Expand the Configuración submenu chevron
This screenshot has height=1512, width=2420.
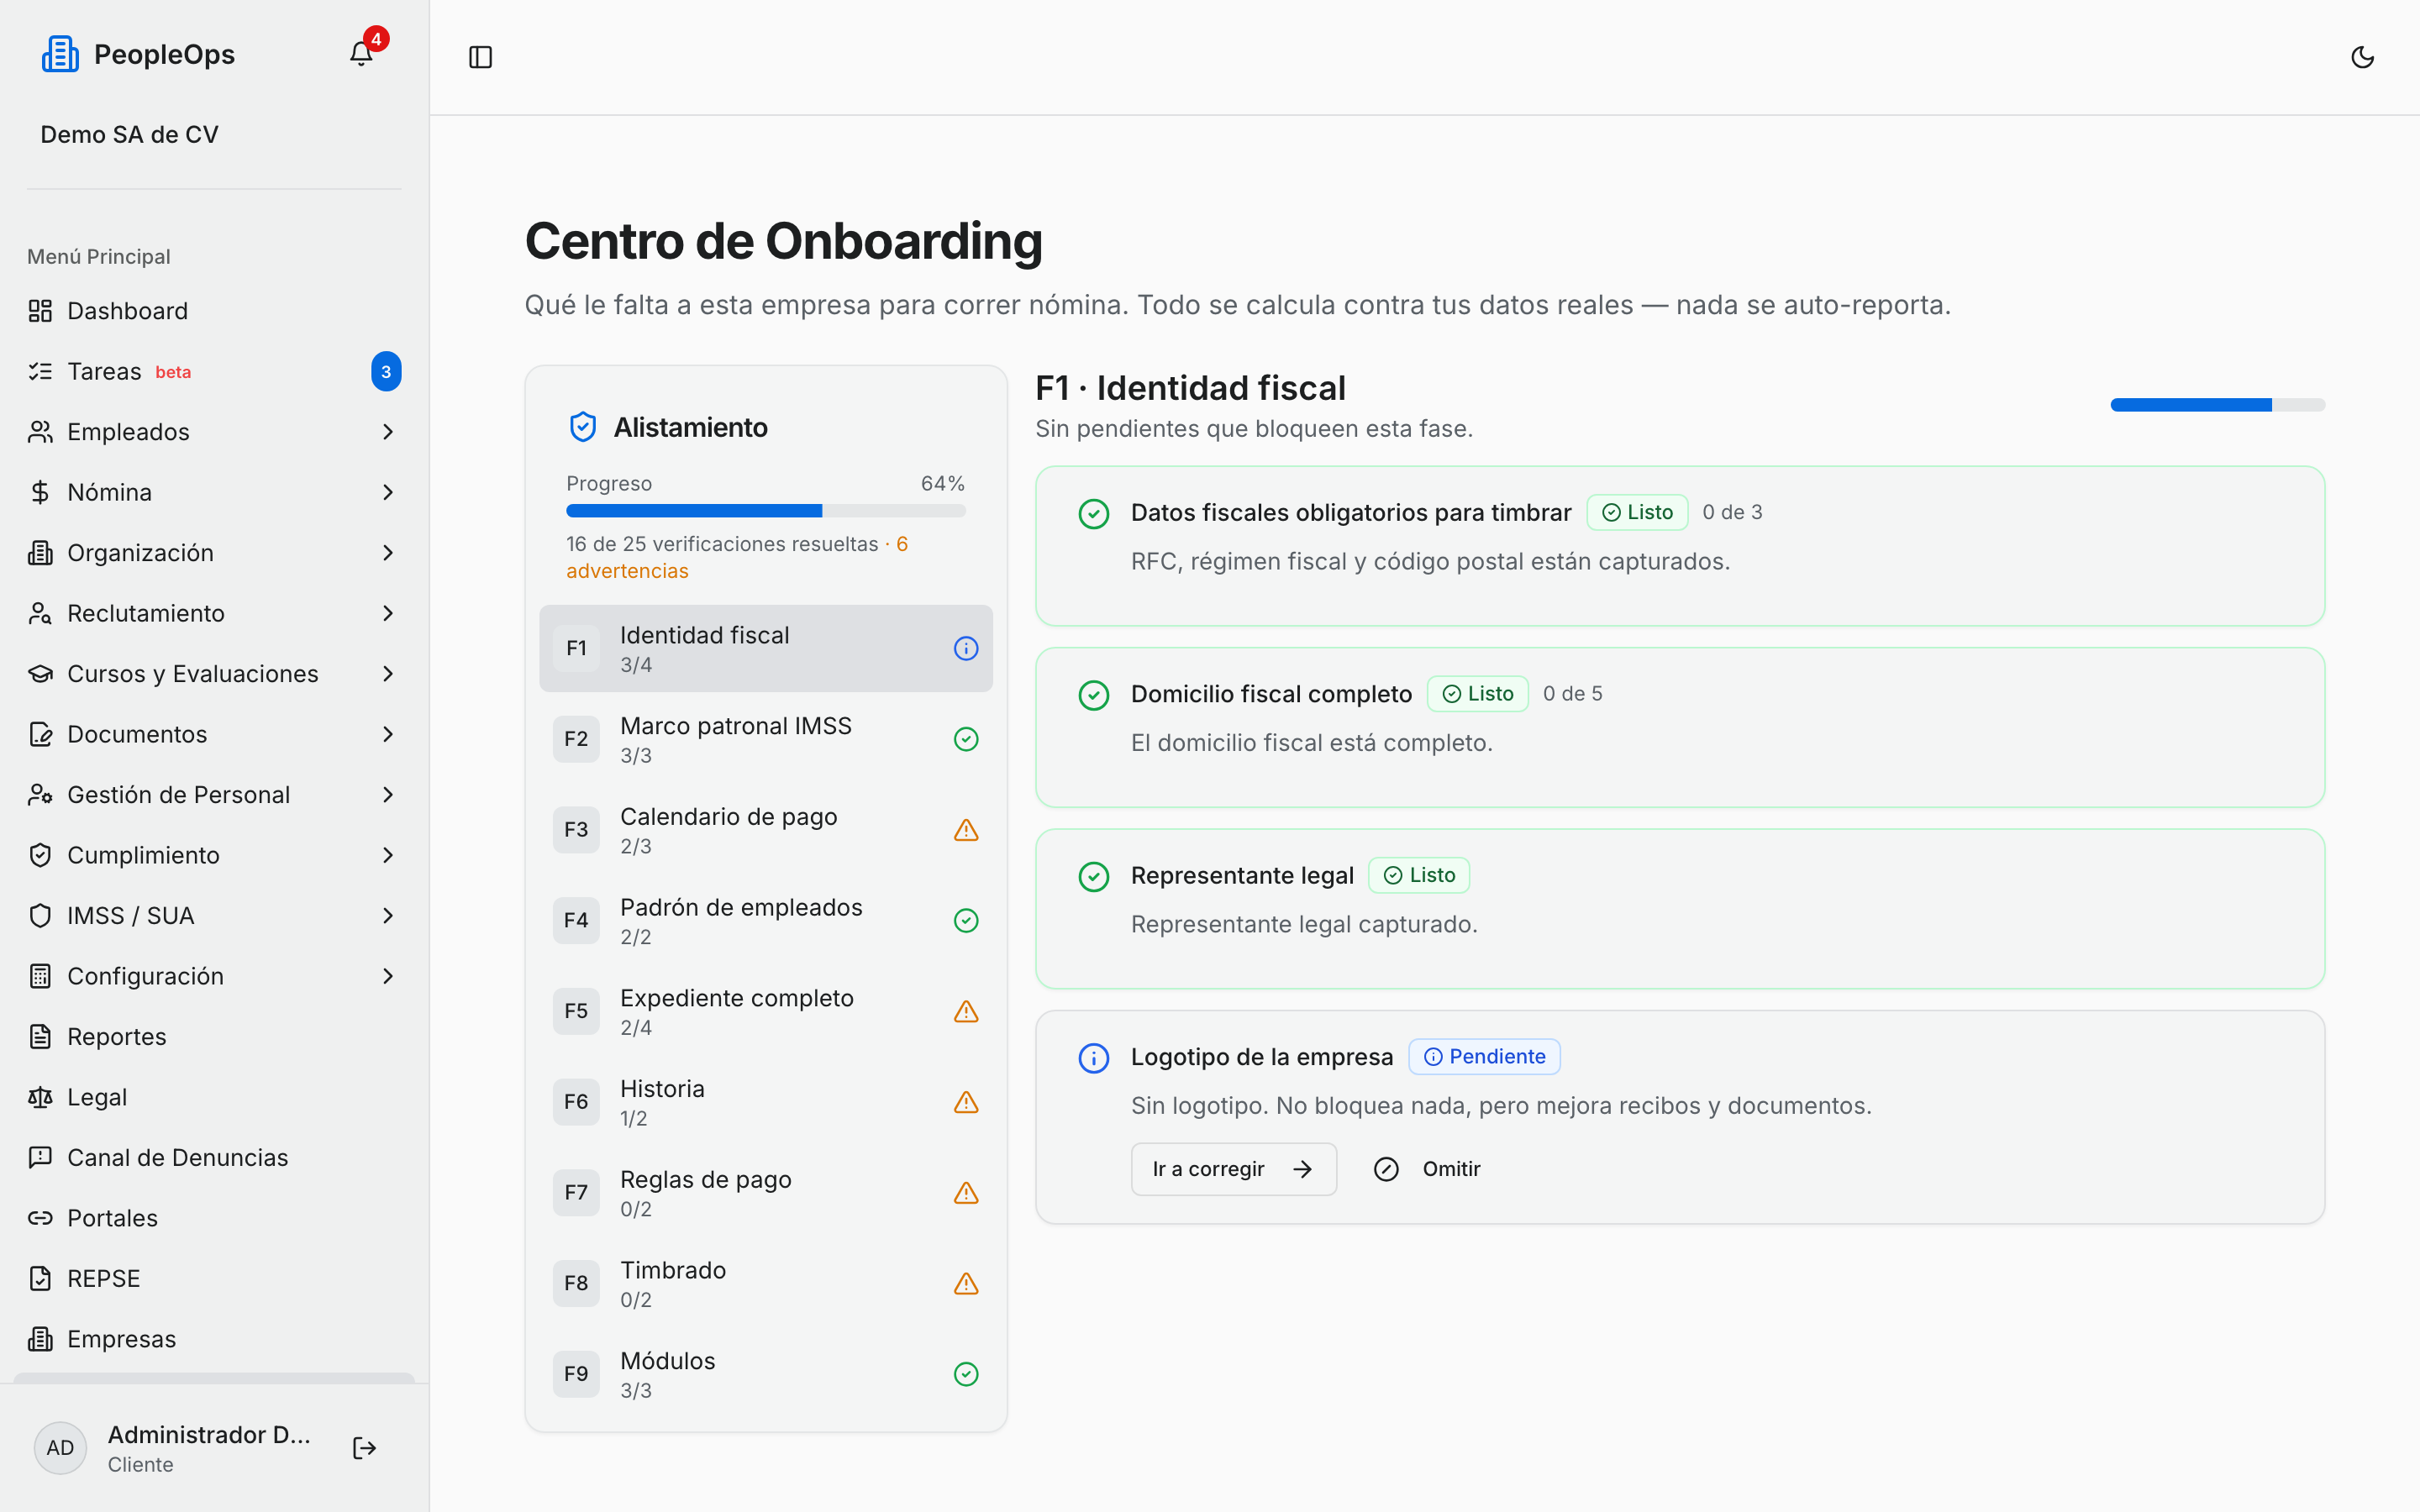click(x=388, y=976)
